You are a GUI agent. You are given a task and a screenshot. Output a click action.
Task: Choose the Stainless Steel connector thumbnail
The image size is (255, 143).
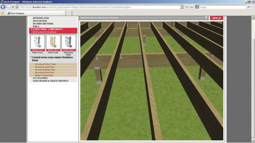tap(69, 42)
